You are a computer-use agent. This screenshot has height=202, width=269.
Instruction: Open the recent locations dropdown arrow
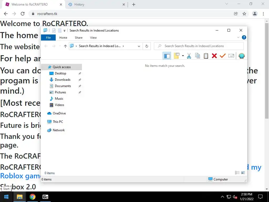(60, 46)
